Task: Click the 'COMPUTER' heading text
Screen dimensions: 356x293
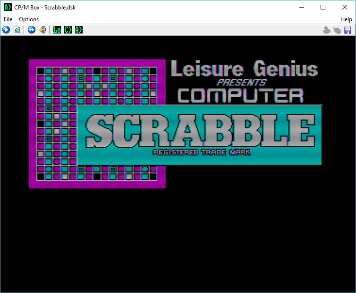Action: 240,96
